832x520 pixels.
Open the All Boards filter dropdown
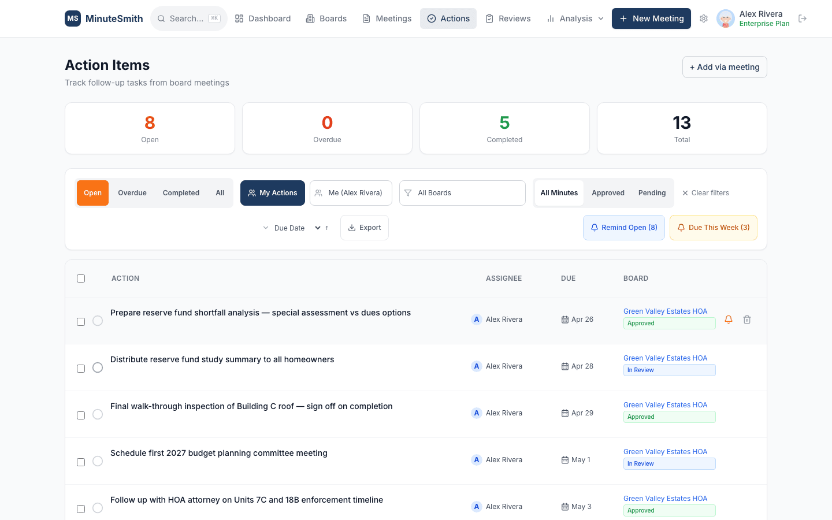point(462,192)
